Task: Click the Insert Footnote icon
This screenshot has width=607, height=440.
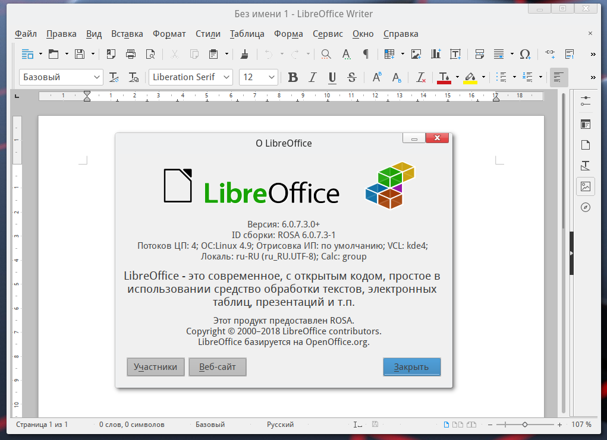Action: [x=570, y=54]
